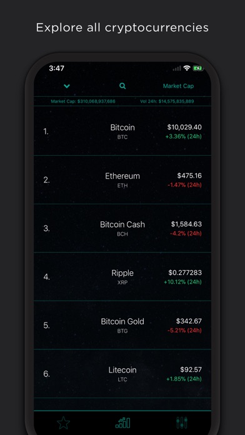Expand the top-left chevron dropdown
Screen dimensions: 245x435
click(67, 86)
